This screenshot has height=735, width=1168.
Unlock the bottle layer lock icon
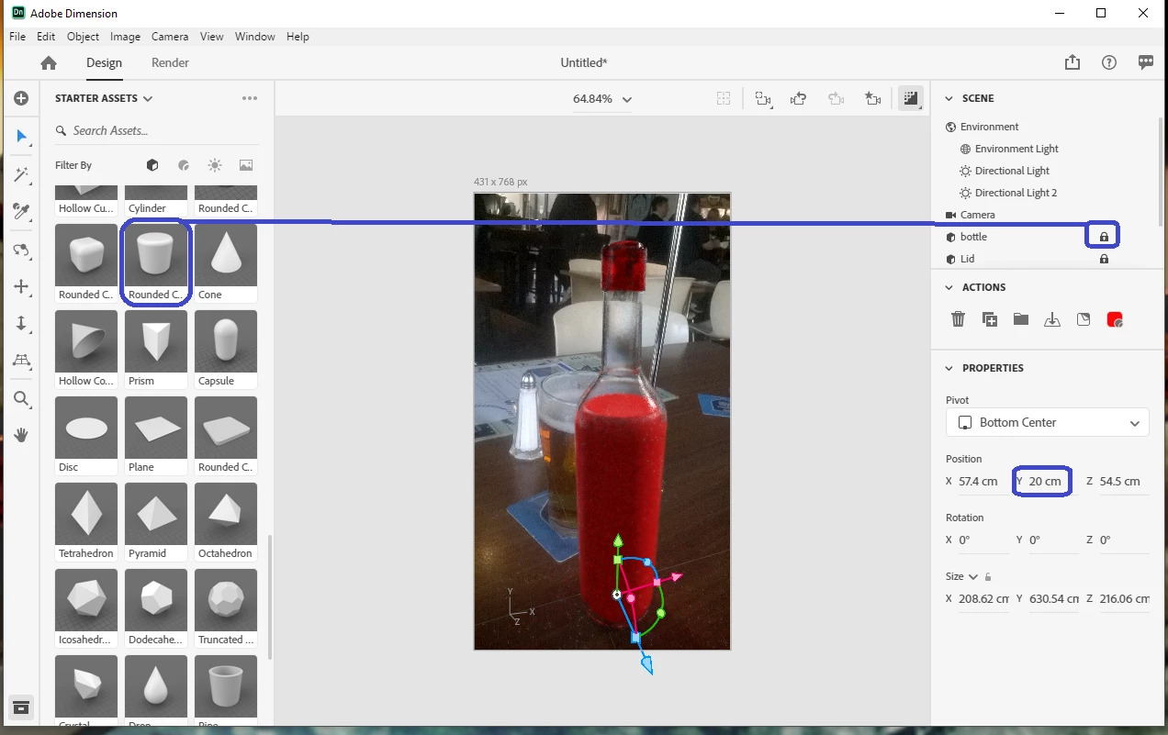(x=1104, y=237)
